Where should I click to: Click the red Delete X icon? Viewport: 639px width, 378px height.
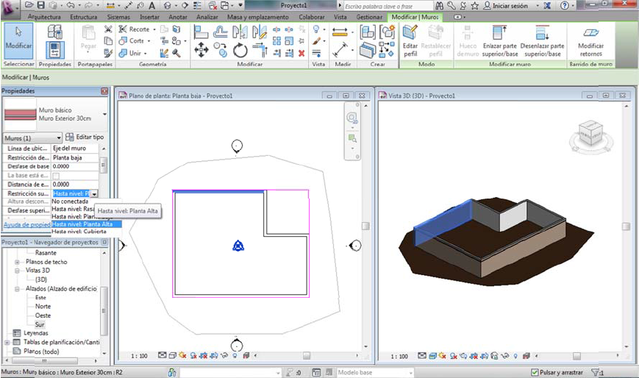[301, 53]
